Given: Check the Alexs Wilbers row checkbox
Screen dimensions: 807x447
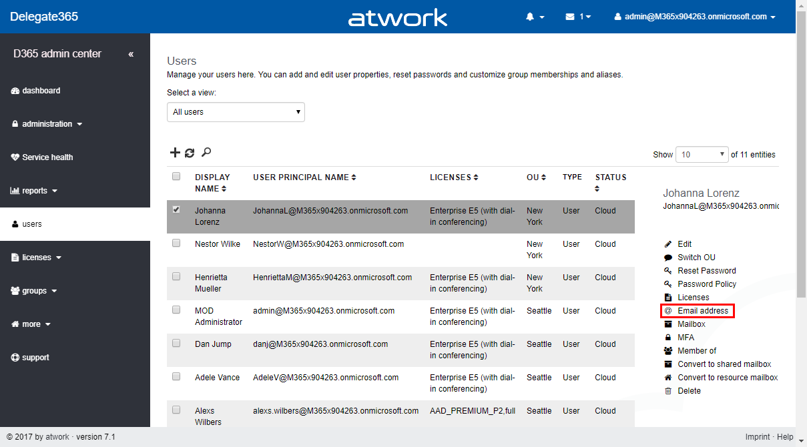Looking at the screenshot, I should click(176, 410).
